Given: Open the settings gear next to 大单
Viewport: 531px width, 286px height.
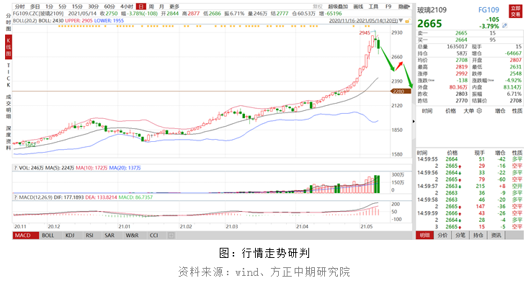Looking at the screenshot, I should click(479, 111).
